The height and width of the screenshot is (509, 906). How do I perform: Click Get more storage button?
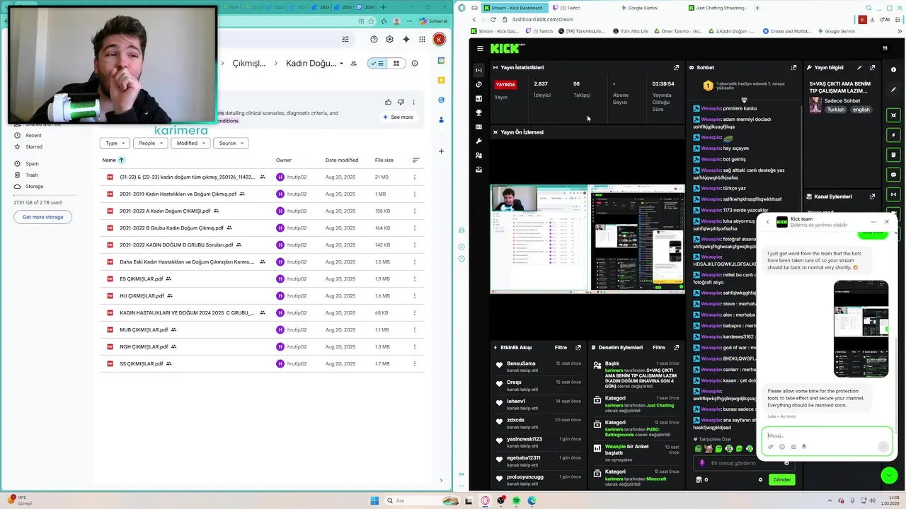(x=42, y=217)
